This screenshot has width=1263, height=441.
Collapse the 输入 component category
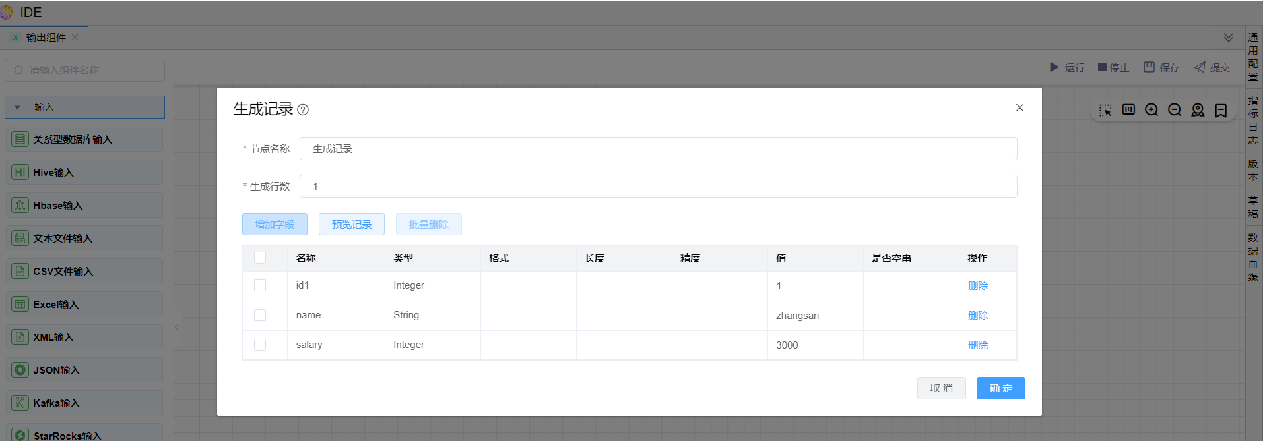[x=18, y=107]
